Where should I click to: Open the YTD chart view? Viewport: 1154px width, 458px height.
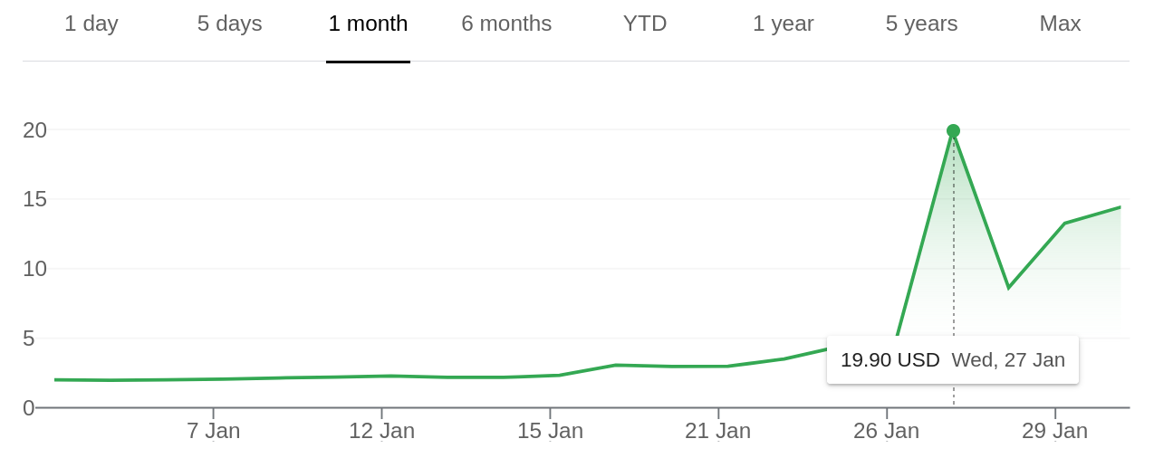point(645,24)
